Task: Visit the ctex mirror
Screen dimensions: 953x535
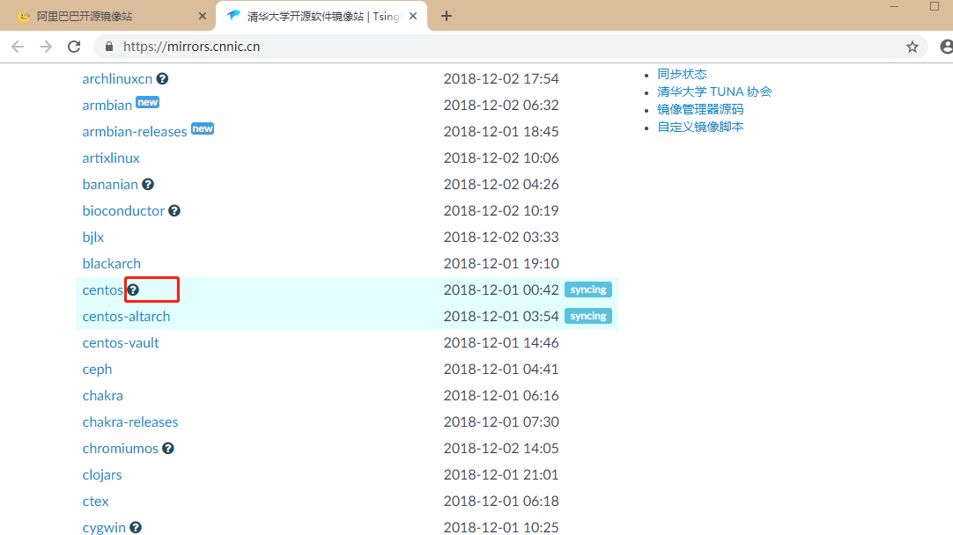Action: click(x=95, y=502)
